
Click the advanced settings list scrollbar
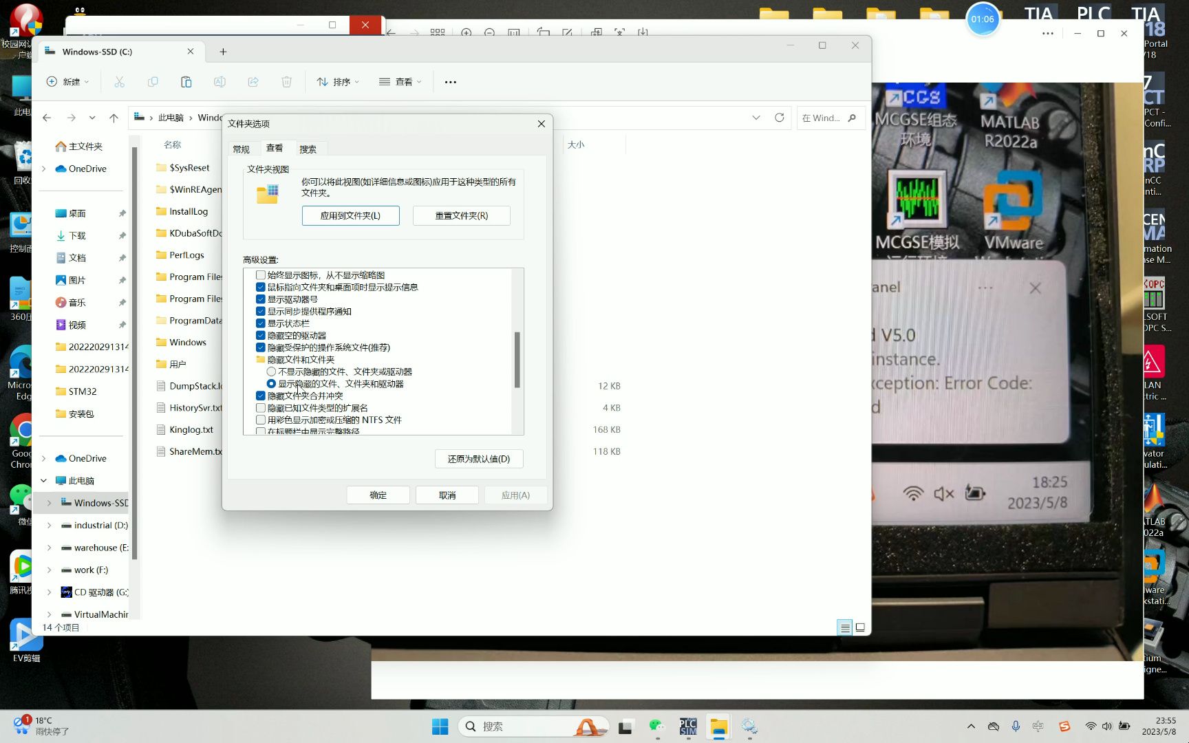517,359
